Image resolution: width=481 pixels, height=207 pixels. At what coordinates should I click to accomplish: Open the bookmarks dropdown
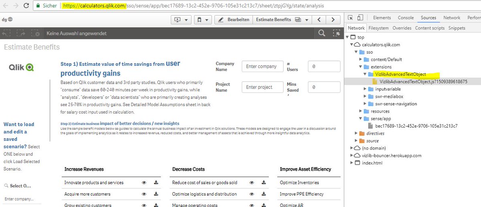(x=202, y=20)
